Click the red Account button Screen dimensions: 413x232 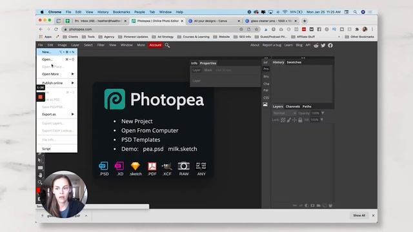tap(156, 45)
